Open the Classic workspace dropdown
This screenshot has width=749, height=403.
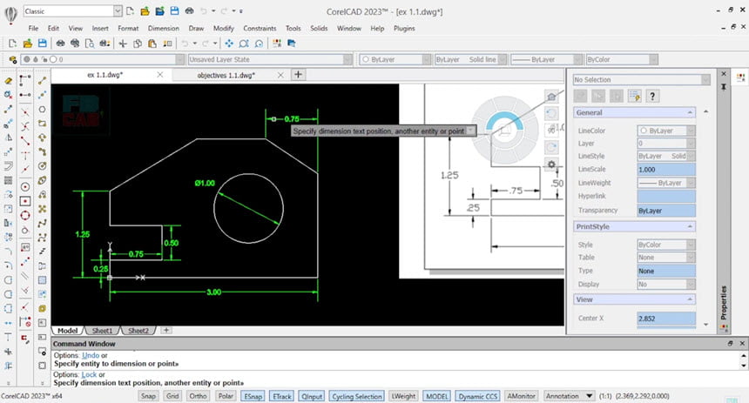tap(118, 11)
